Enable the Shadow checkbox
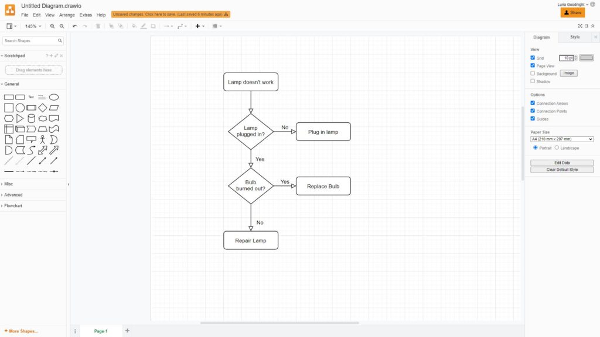Viewport: 600px width, 337px height. coord(533,81)
